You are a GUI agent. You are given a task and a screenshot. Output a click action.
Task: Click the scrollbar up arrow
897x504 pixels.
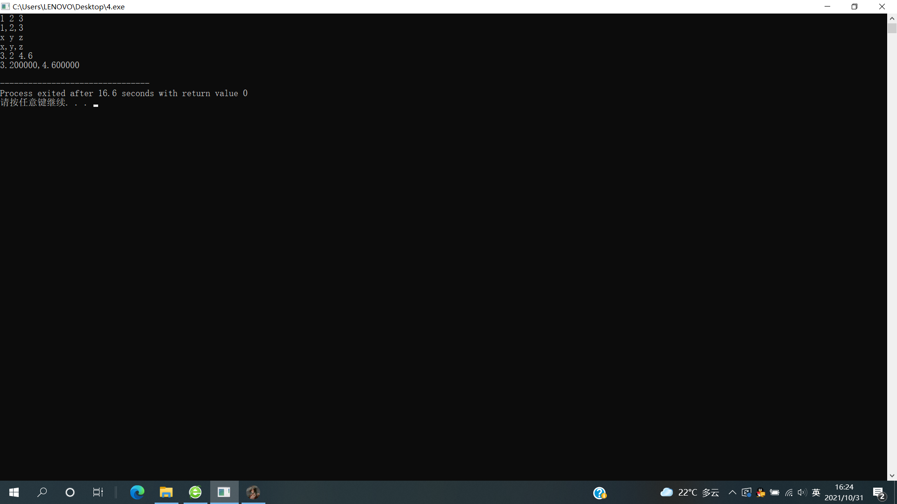click(892, 18)
